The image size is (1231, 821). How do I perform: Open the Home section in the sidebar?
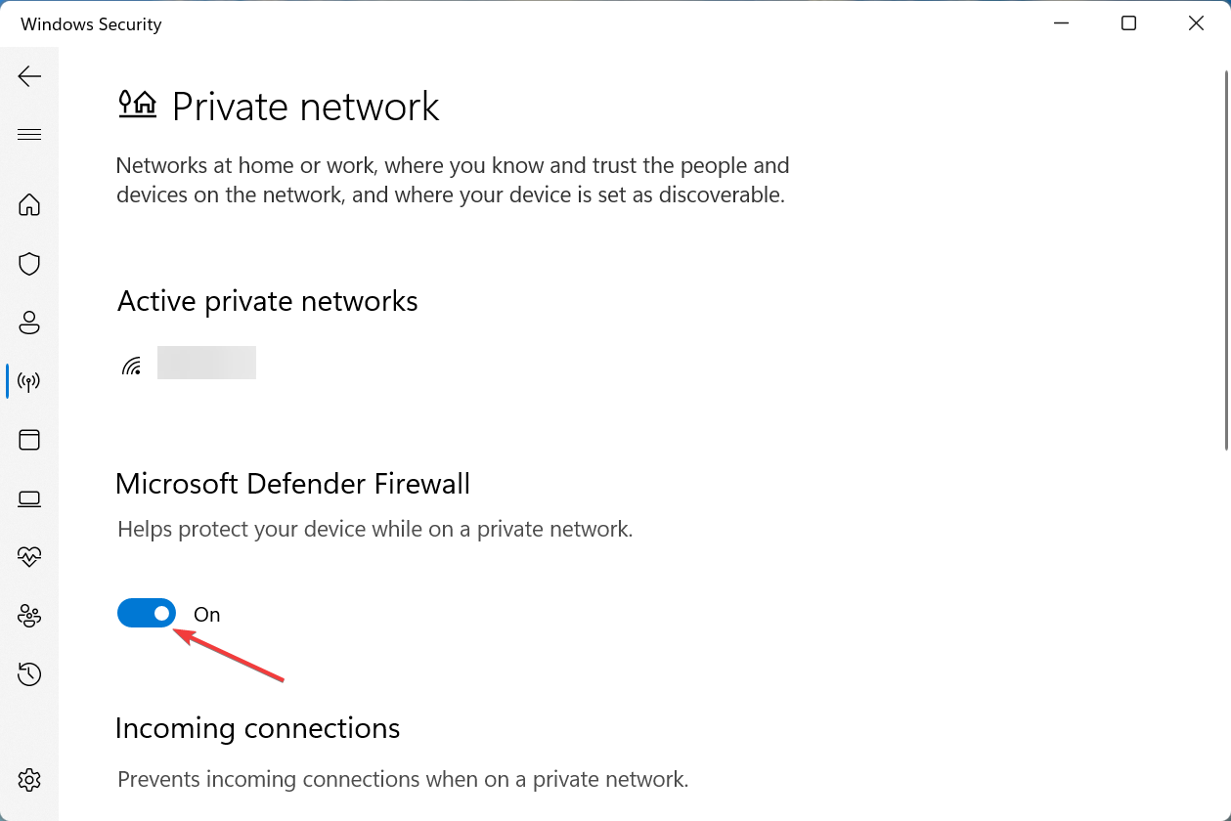pos(29,204)
